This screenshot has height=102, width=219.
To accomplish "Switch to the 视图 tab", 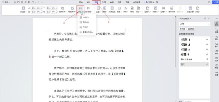I will [120, 2].
